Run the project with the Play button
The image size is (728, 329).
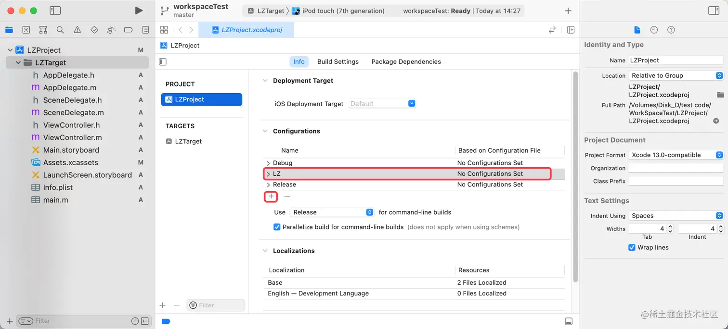pyautogui.click(x=139, y=11)
